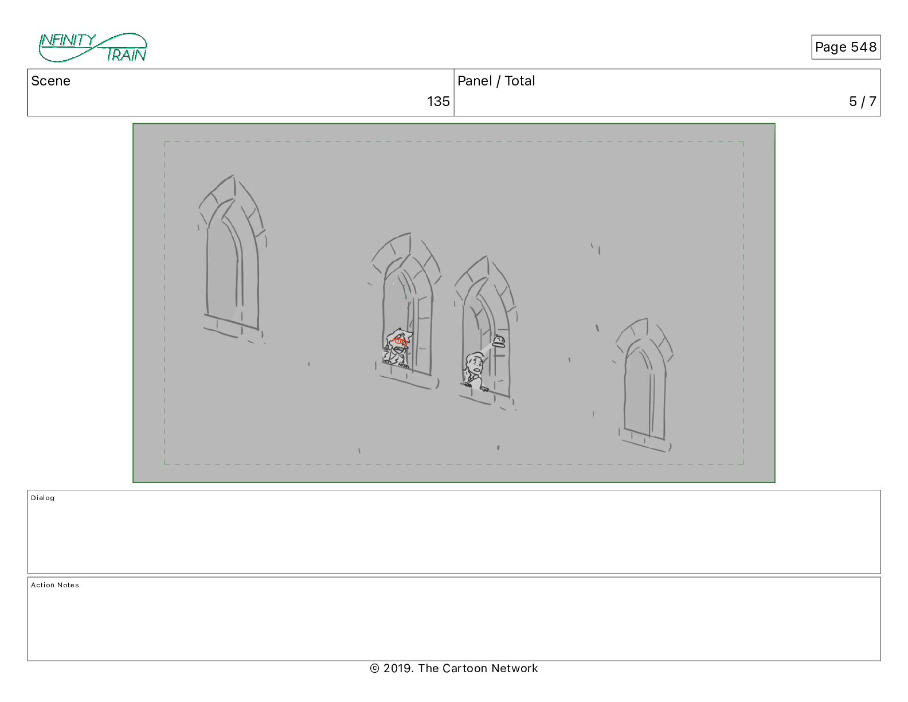
Task: Click the Dialog label
Action: pyautogui.click(x=43, y=498)
